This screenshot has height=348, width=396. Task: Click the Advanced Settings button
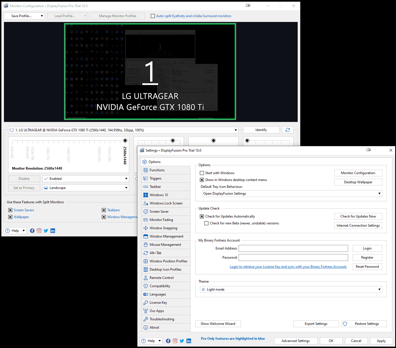coord(296,341)
